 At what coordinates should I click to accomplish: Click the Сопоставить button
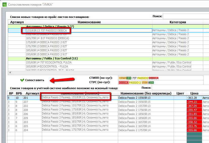click(x=32, y=80)
